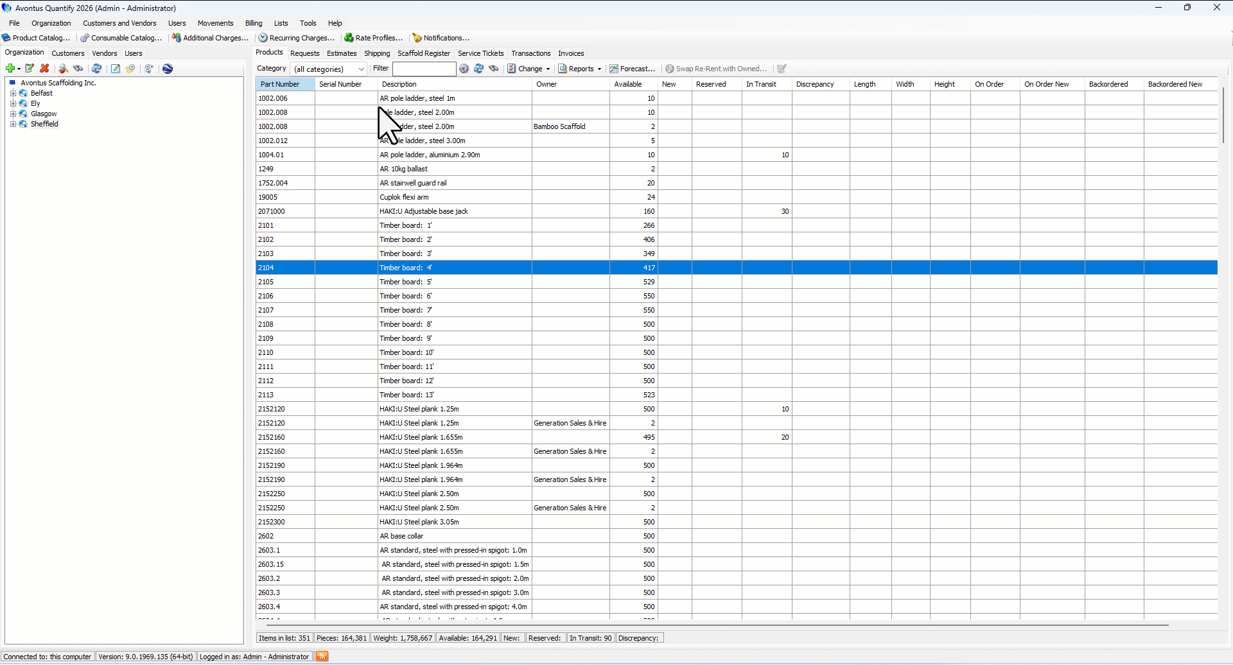Click the globe map icon
The width and height of the screenshot is (1233, 665).
168,69
